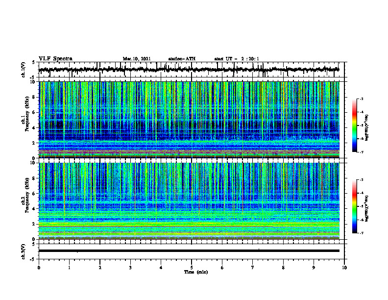
Task: Click the "0" minute tick label on time axis
Action: click(x=39, y=268)
